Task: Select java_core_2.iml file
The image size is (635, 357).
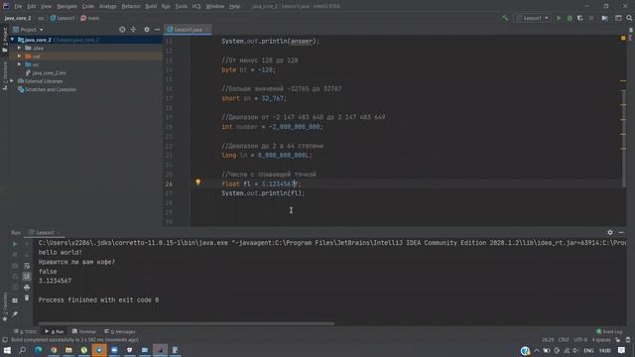Action: click(46, 72)
